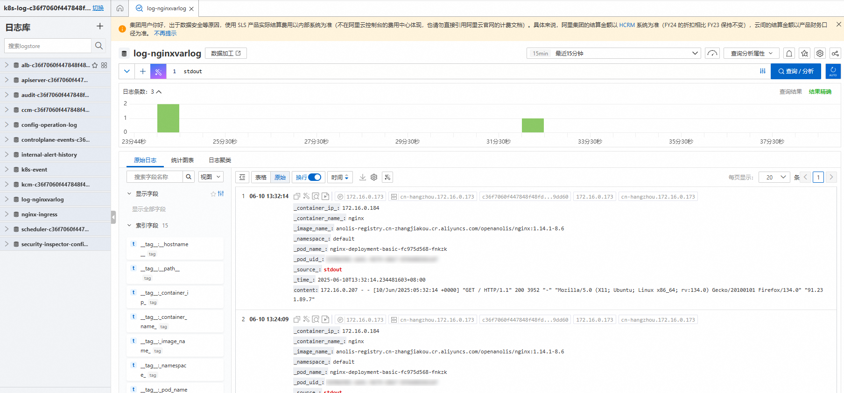The width and height of the screenshot is (844, 393).
Task: Switch to the 原始日志 tab
Action: (x=145, y=160)
